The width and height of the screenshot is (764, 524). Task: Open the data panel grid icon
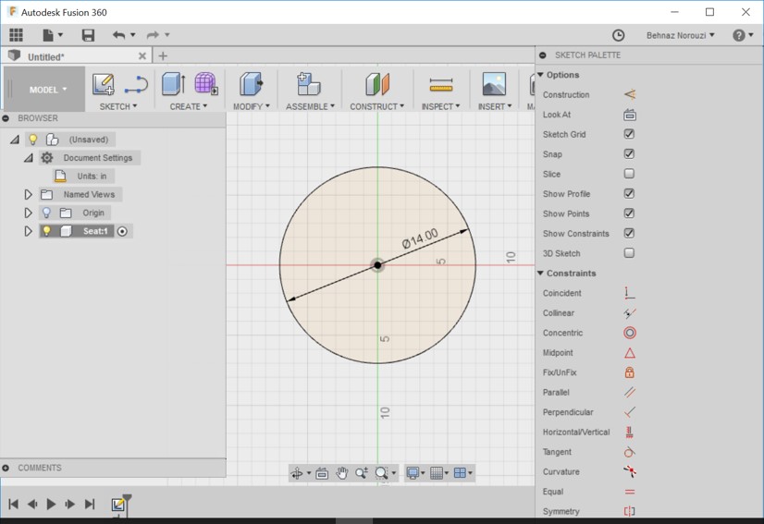[x=16, y=34]
